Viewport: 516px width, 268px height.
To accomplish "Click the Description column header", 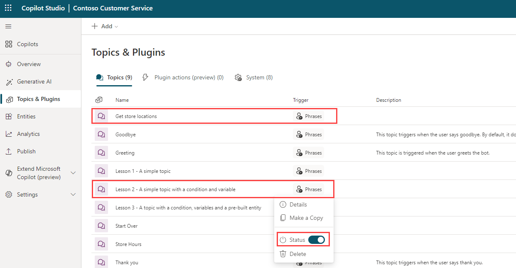I will 388,100.
